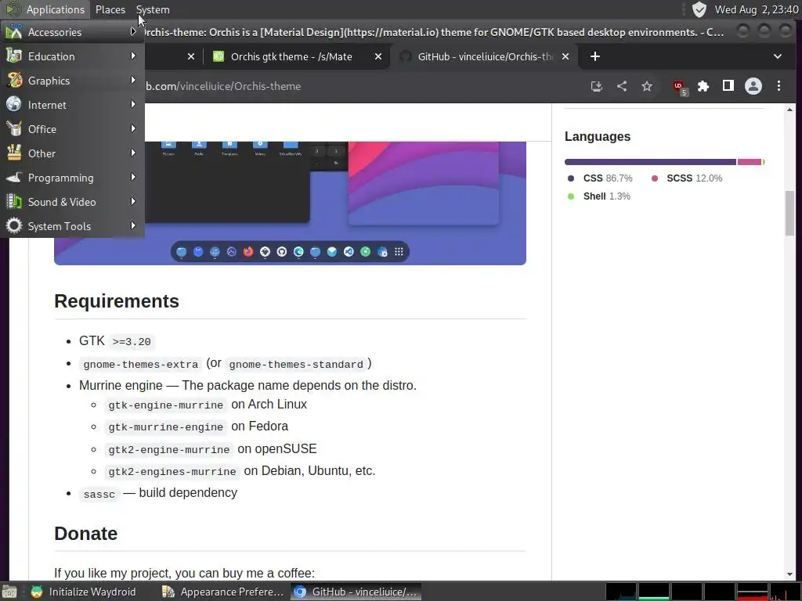Image resolution: width=802 pixels, height=601 pixels.
Task: Close the Orchis gtk theme tab
Action: coord(378,56)
